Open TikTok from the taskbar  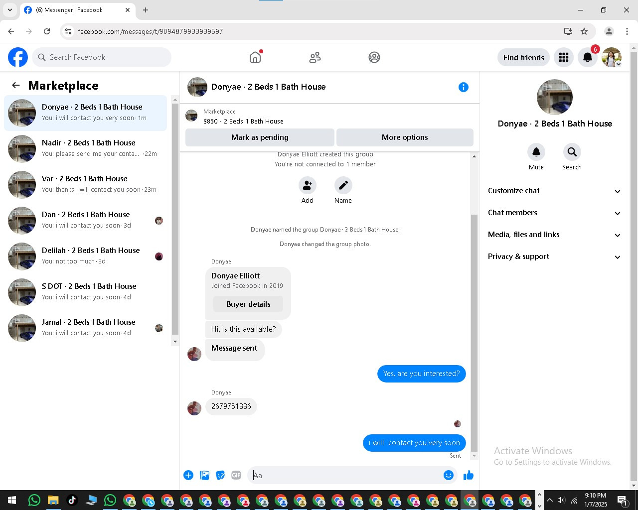[72, 500]
